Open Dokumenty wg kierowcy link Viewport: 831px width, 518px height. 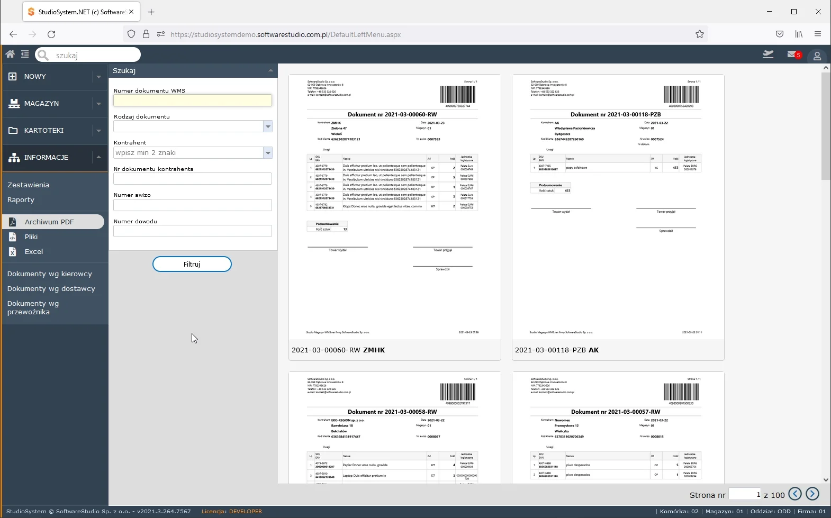click(50, 274)
